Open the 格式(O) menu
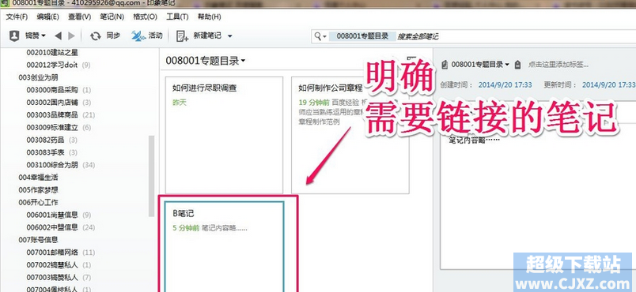This screenshot has height=292, width=636. pyautogui.click(x=145, y=17)
